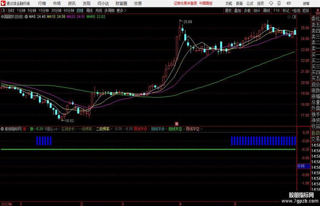Expand the 更多 periods chevron

(x=125, y=10)
